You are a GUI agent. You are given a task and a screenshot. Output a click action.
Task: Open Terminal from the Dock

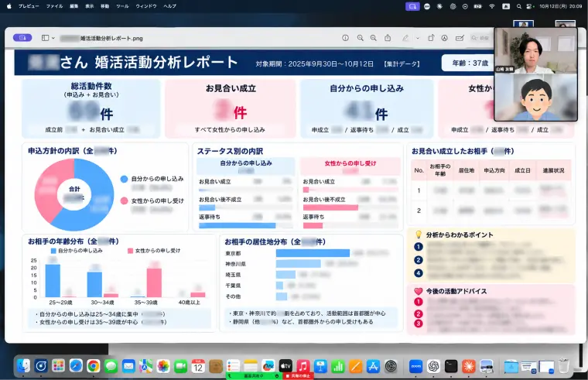[x=451, y=366]
